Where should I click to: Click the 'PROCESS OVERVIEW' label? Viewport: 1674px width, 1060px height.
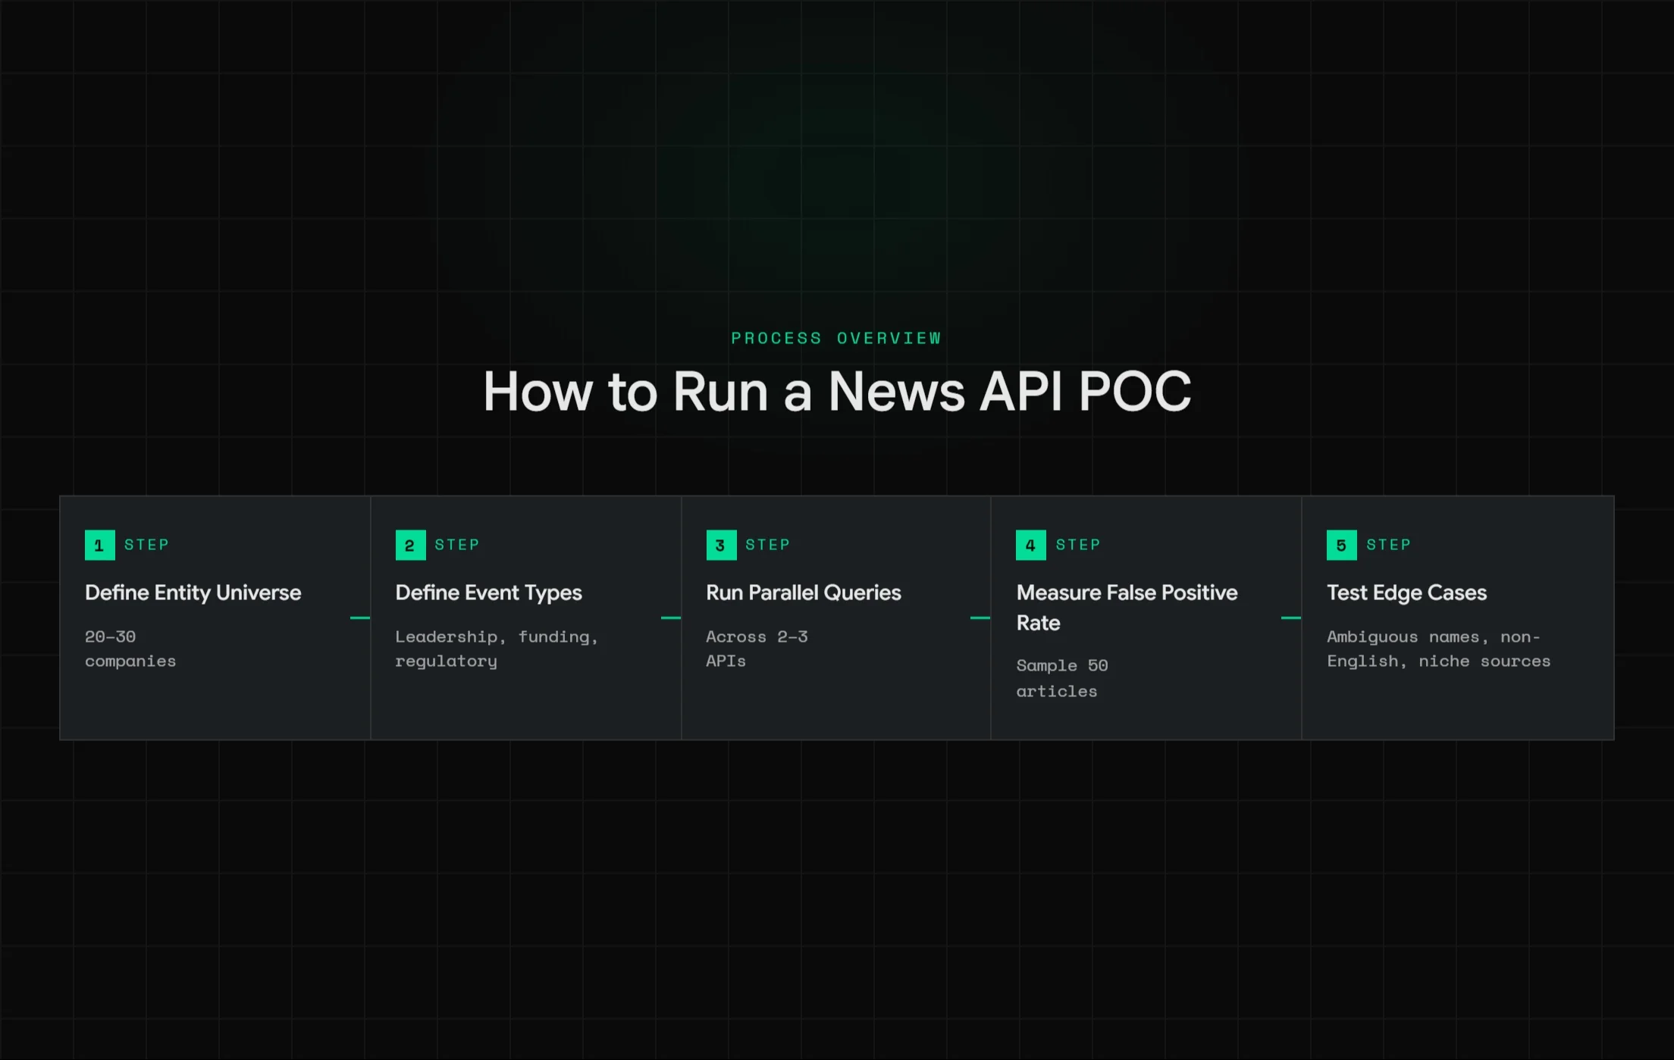click(x=836, y=338)
